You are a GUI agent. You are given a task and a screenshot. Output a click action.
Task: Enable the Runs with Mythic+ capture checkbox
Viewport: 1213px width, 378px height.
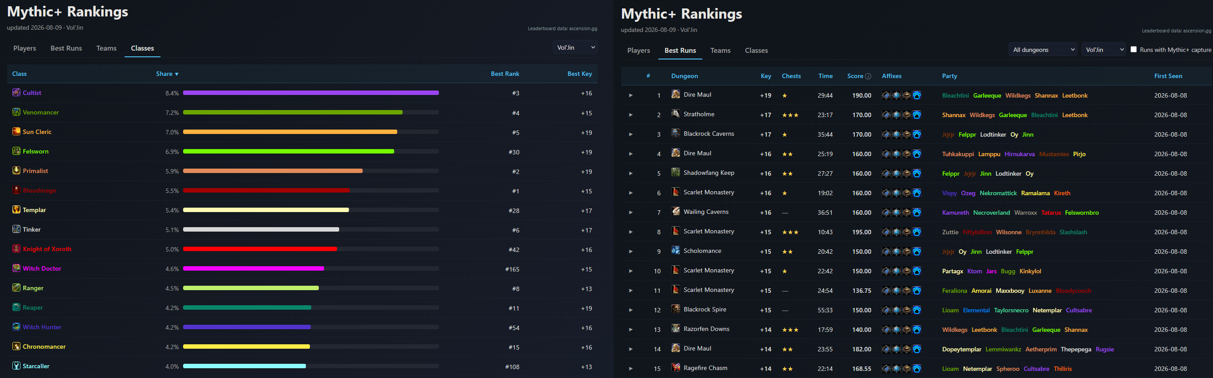tap(1134, 50)
